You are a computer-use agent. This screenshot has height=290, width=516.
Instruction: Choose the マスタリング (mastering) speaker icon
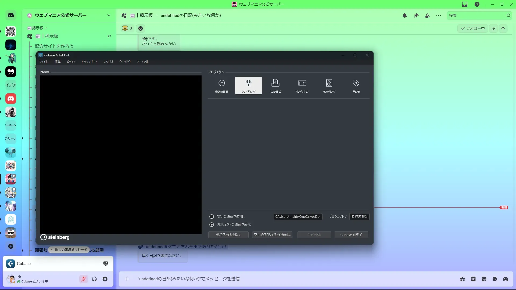(x=329, y=86)
